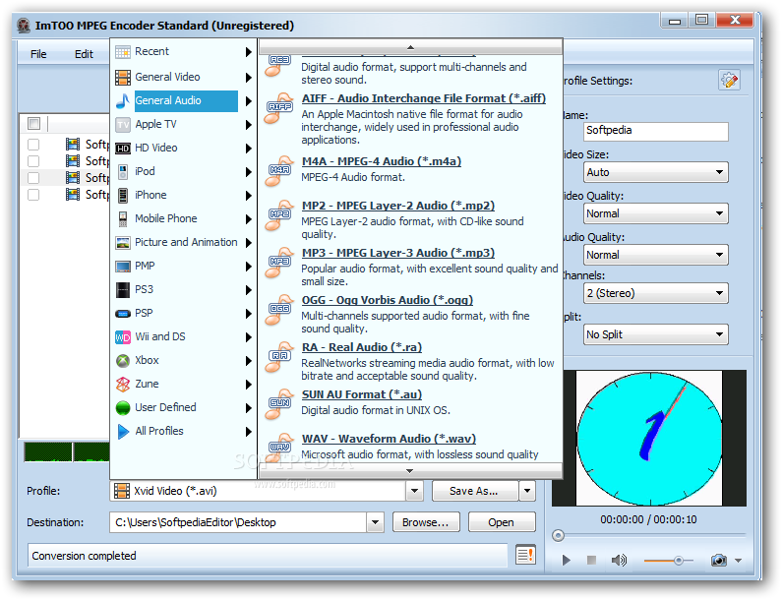This screenshot has height=600, width=782.
Task: Open the conversion log icon
Action: (525, 555)
